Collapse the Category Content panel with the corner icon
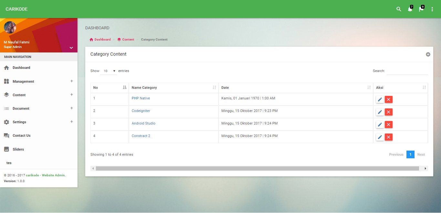The height and width of the screenshot is (213, 441). (428, 54)
